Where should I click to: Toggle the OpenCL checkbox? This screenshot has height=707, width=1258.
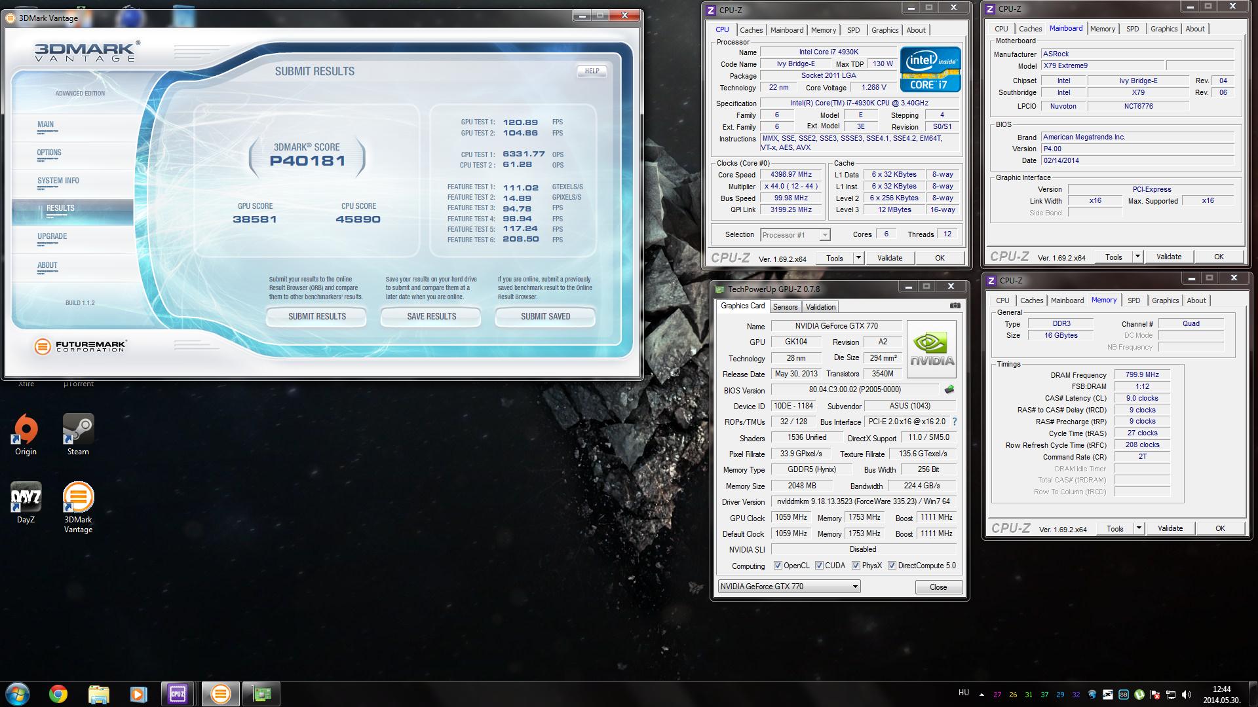778,566
